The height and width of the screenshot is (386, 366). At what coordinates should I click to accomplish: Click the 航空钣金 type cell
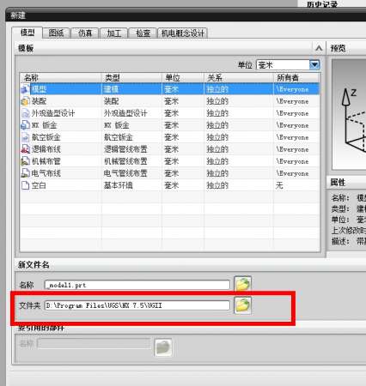119,137
